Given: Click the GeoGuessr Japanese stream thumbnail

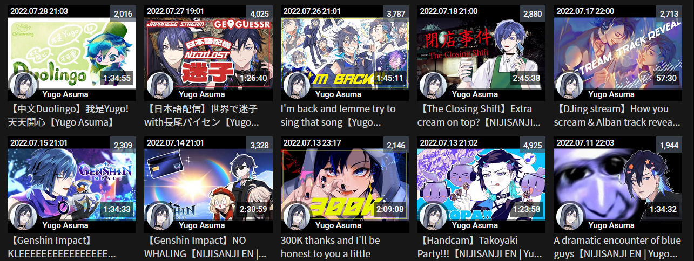Looking at the screenshot, I should (208, 51).
